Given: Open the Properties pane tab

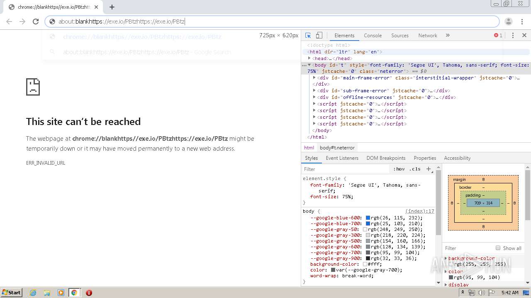Looking at the screenshot, I should click(425, 158).
